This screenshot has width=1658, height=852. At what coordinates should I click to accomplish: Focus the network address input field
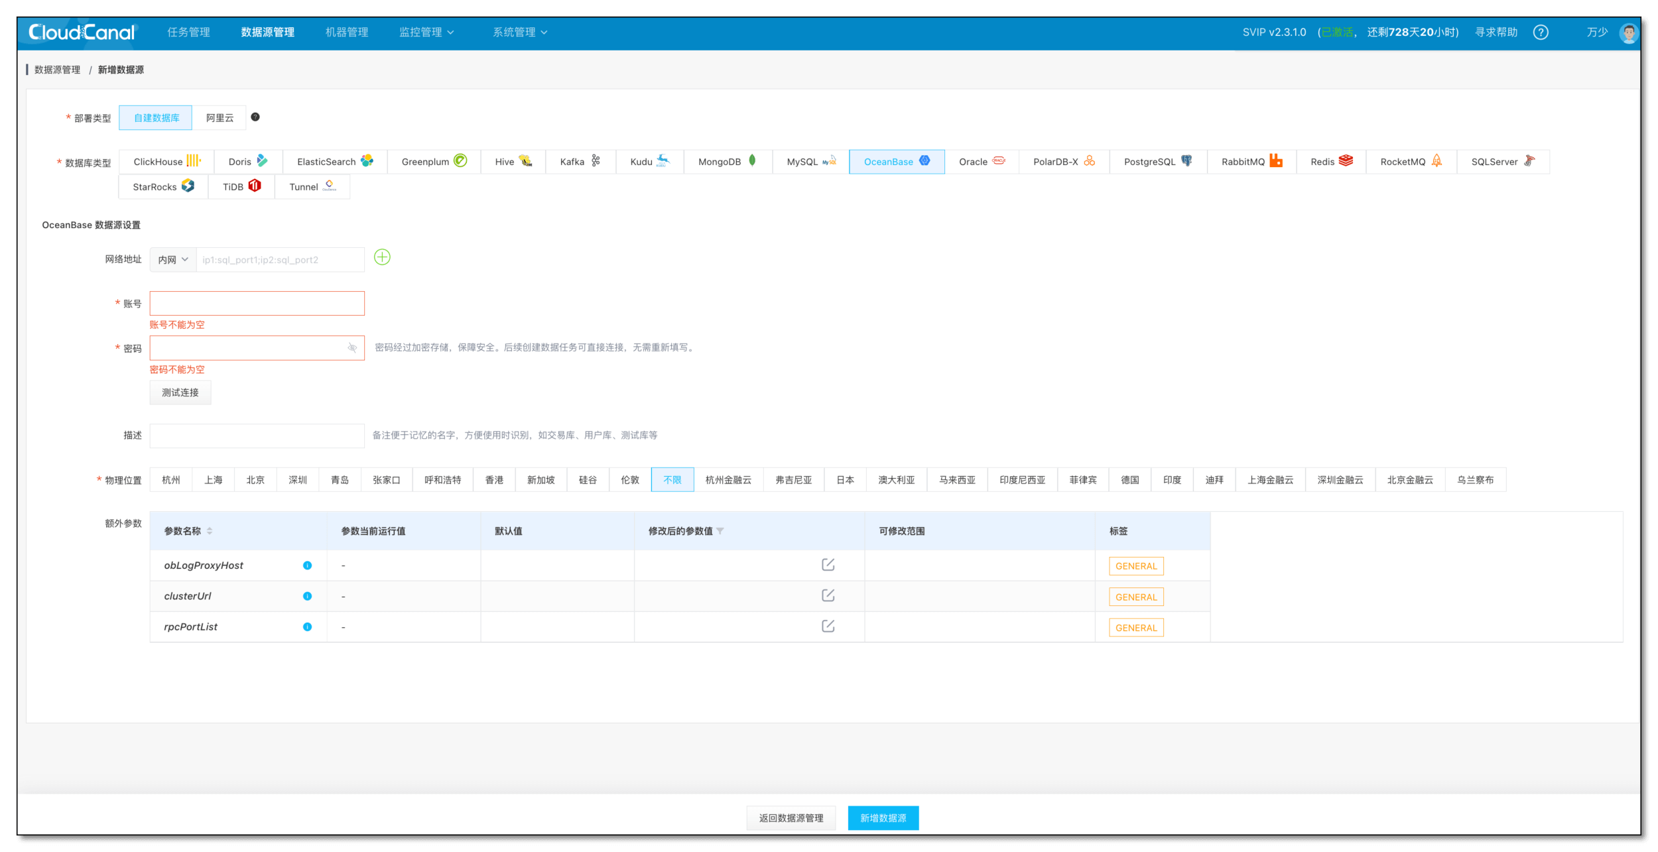[x=280, y=259]
